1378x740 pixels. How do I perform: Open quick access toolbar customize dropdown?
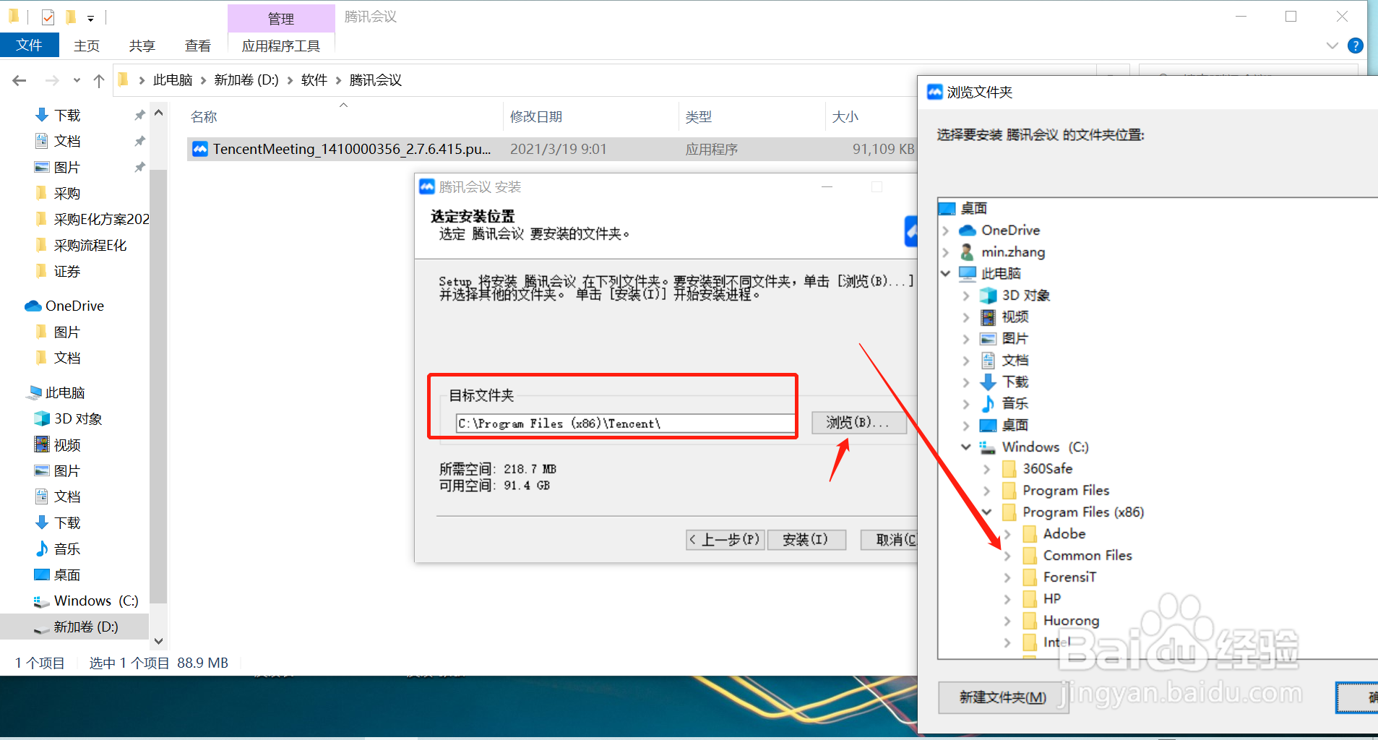pos(90,18)
